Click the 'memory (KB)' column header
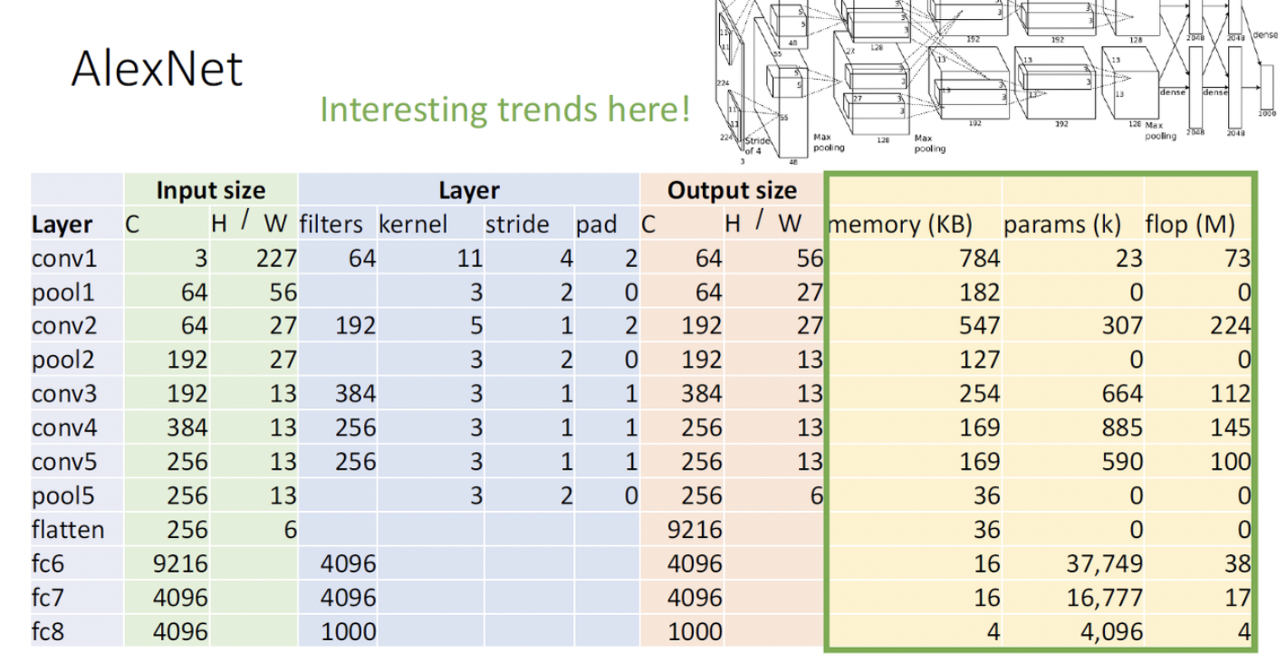This screenshot has width=1286, height=672. click(912, 225)
